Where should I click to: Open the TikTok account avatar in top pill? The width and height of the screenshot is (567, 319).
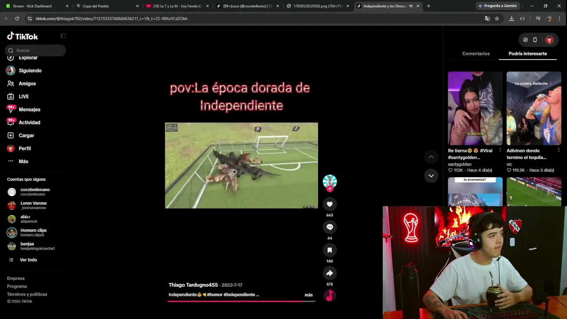[549, 40]
